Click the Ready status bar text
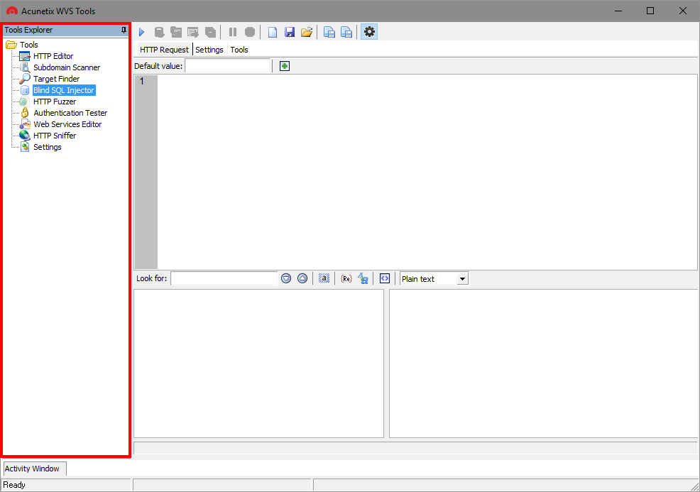Screen dimensions: 700x492 coord(14,485)
